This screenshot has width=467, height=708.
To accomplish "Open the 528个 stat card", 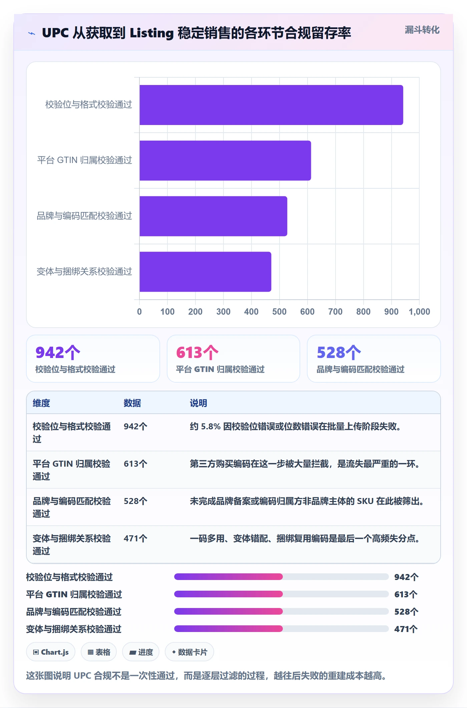I will point(374,359).
